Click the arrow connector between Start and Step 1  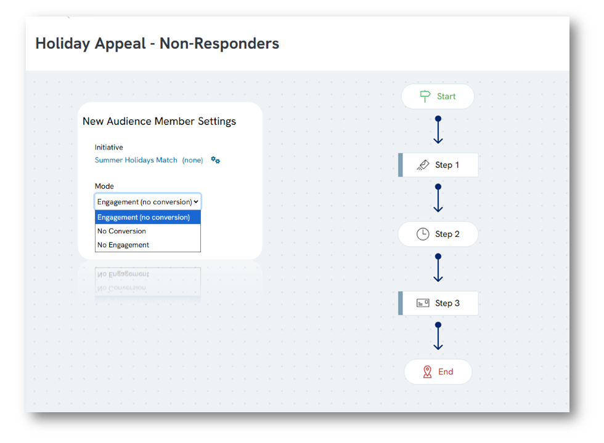point(438,130)
